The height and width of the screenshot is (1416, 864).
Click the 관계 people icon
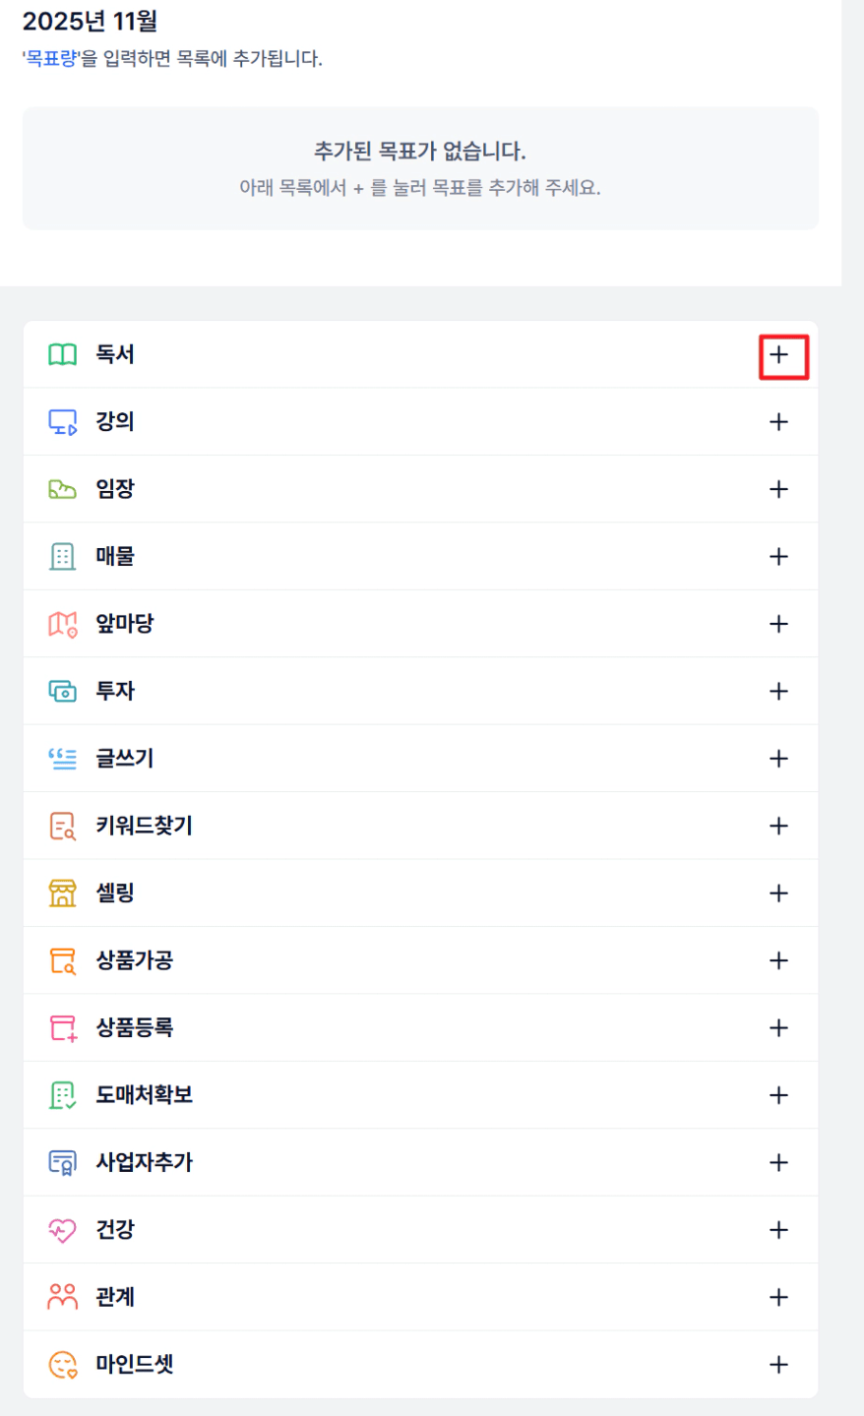pos(63,1297)
